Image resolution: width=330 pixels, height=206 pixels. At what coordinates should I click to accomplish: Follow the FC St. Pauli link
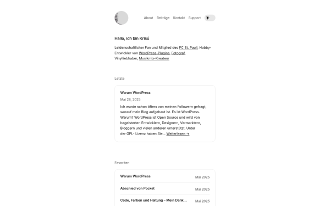point(188,47)
